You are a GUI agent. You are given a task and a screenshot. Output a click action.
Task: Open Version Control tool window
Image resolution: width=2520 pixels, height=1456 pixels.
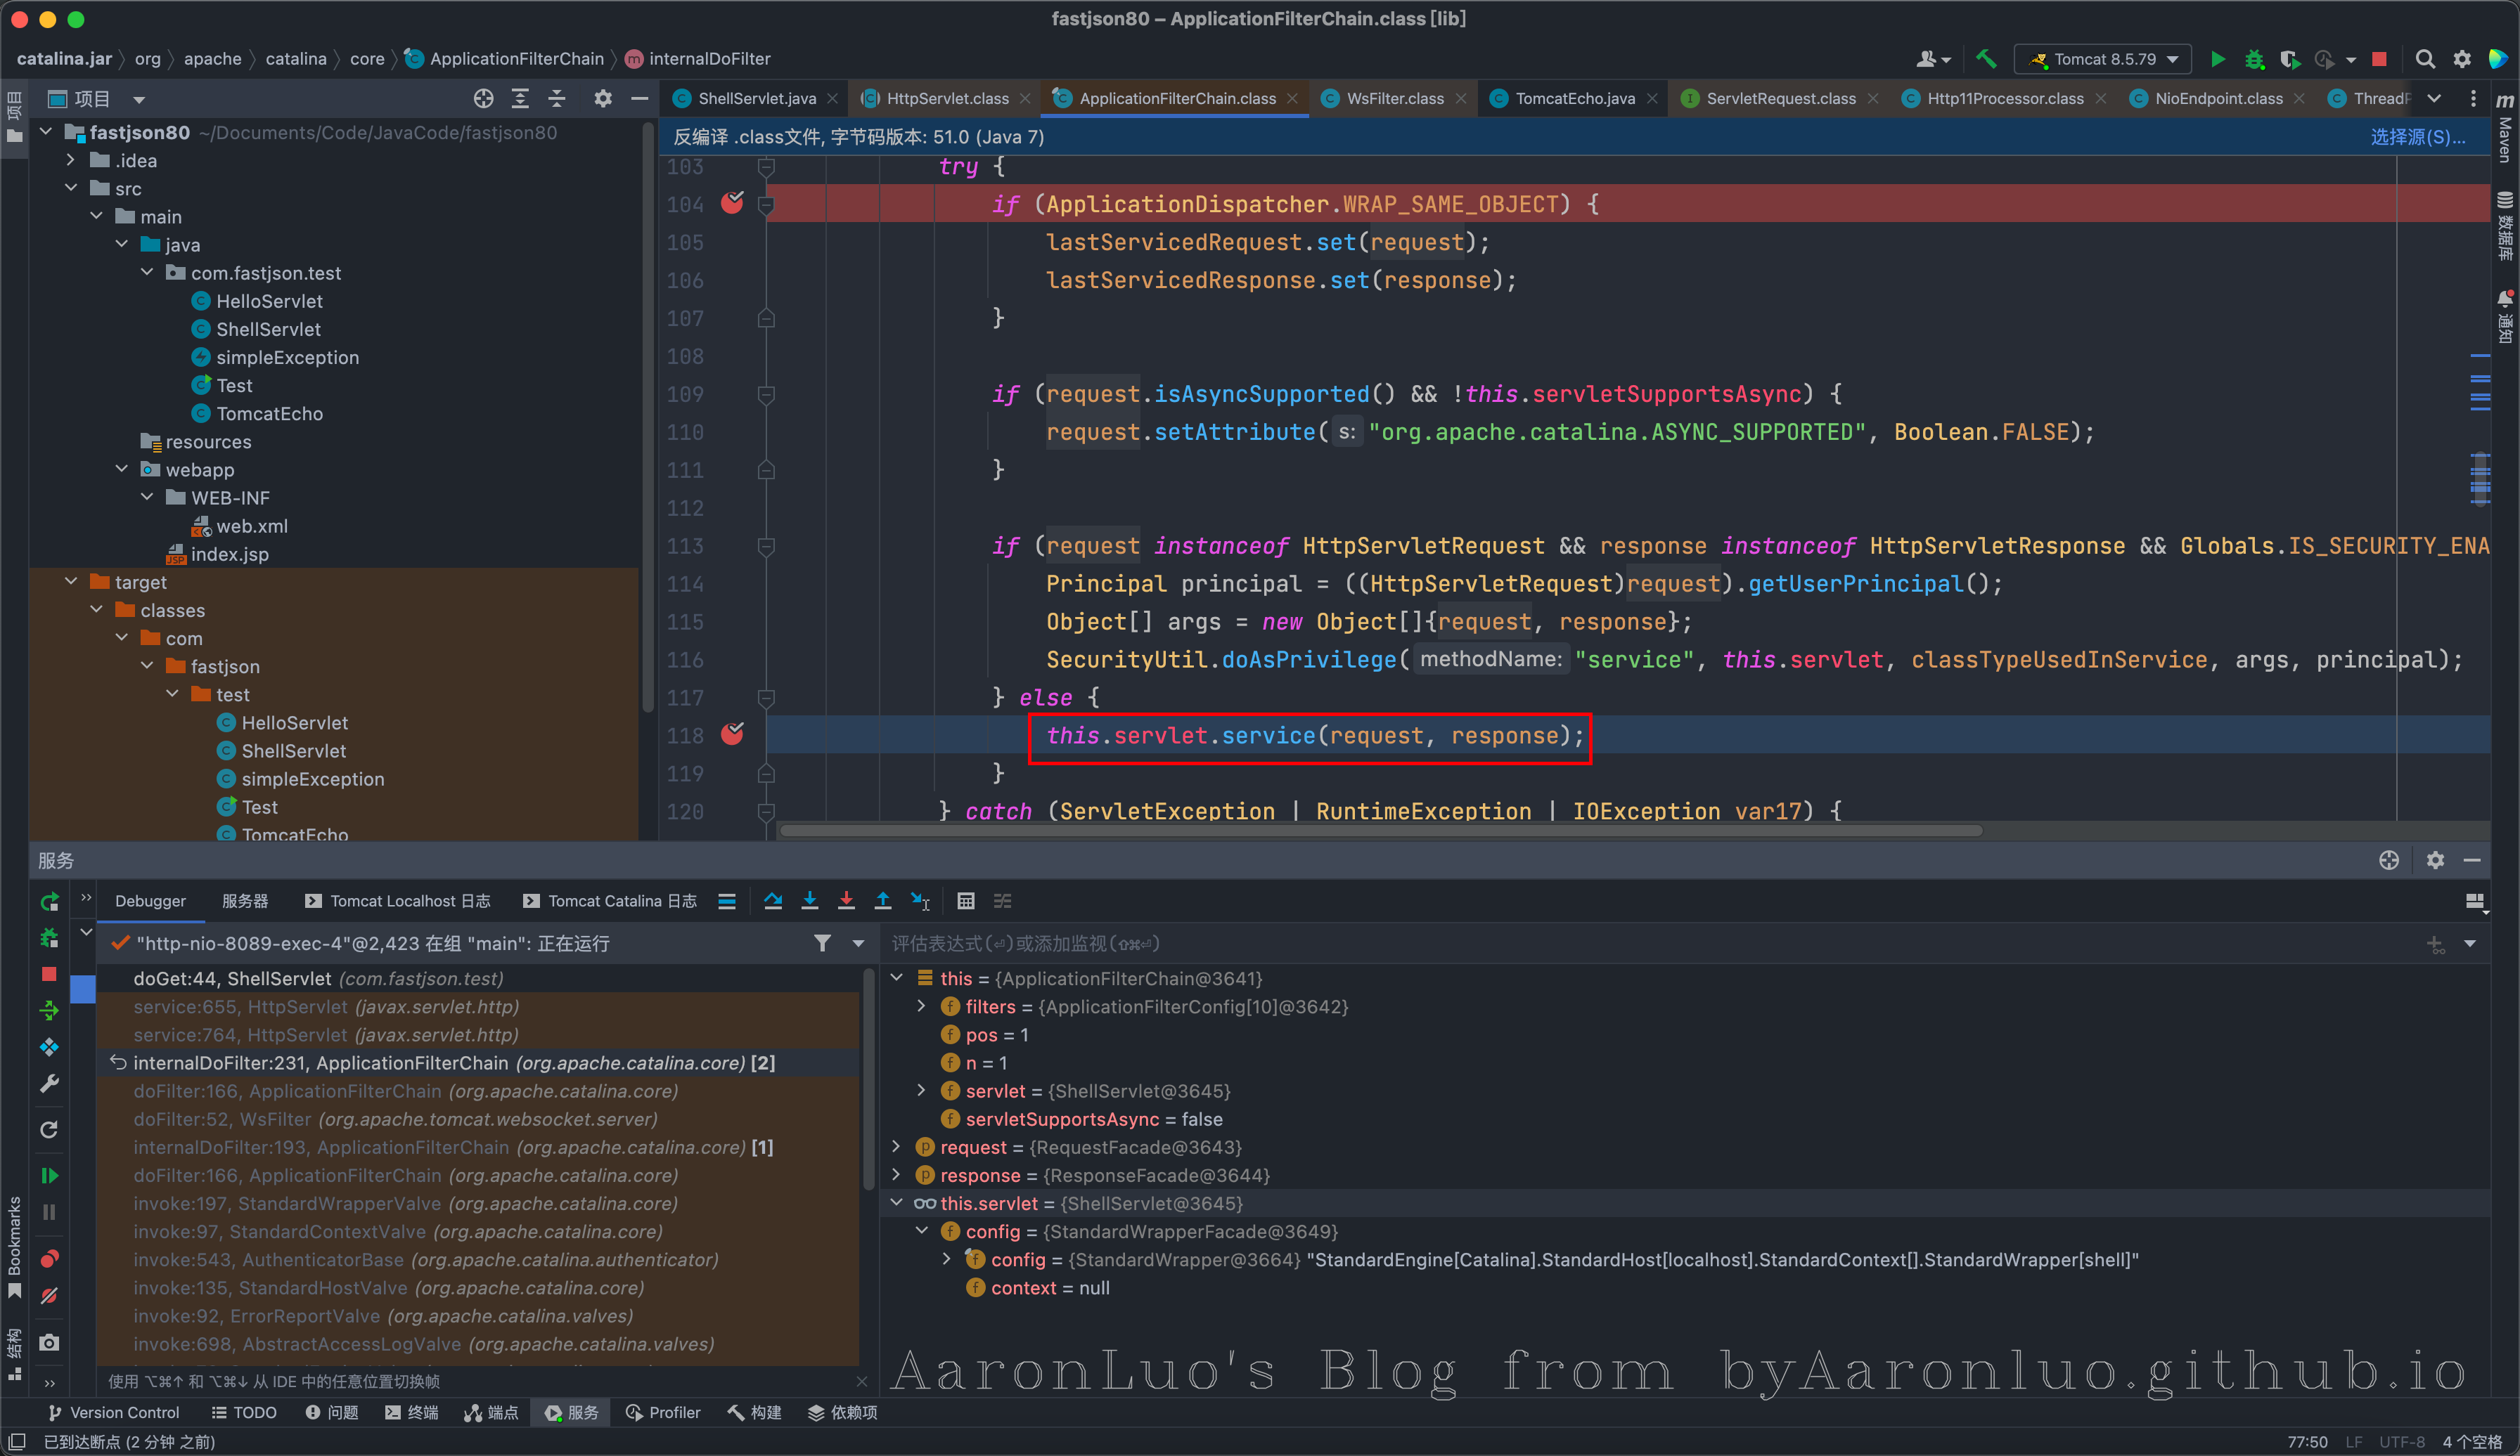point(113,1413)
